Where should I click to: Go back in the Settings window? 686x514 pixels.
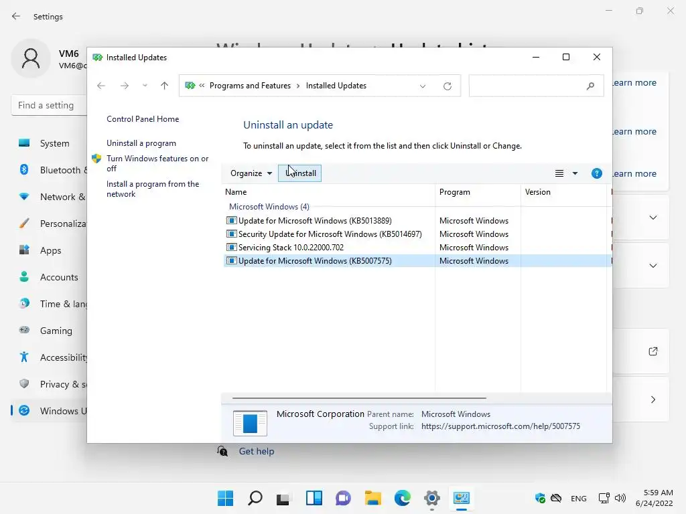(16, 16)
